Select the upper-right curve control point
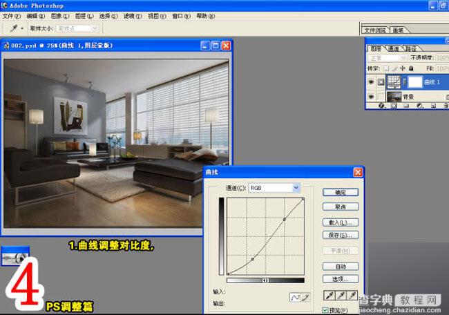The height and width of the screenshot is (315, 449). coord(285,220)
